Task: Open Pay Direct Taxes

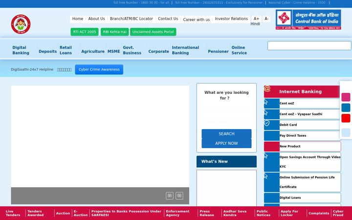Action: pyautogui.click(x=303, y=135)
